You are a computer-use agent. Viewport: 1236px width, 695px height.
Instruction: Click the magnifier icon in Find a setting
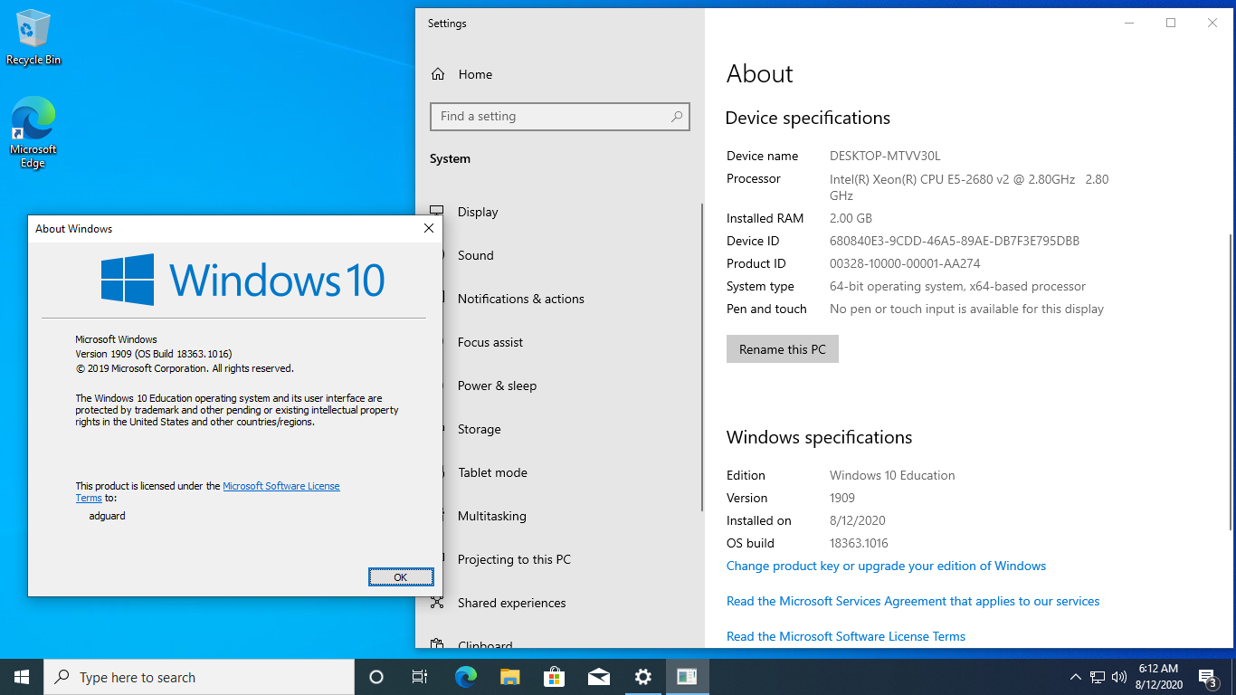pos(676,117)
